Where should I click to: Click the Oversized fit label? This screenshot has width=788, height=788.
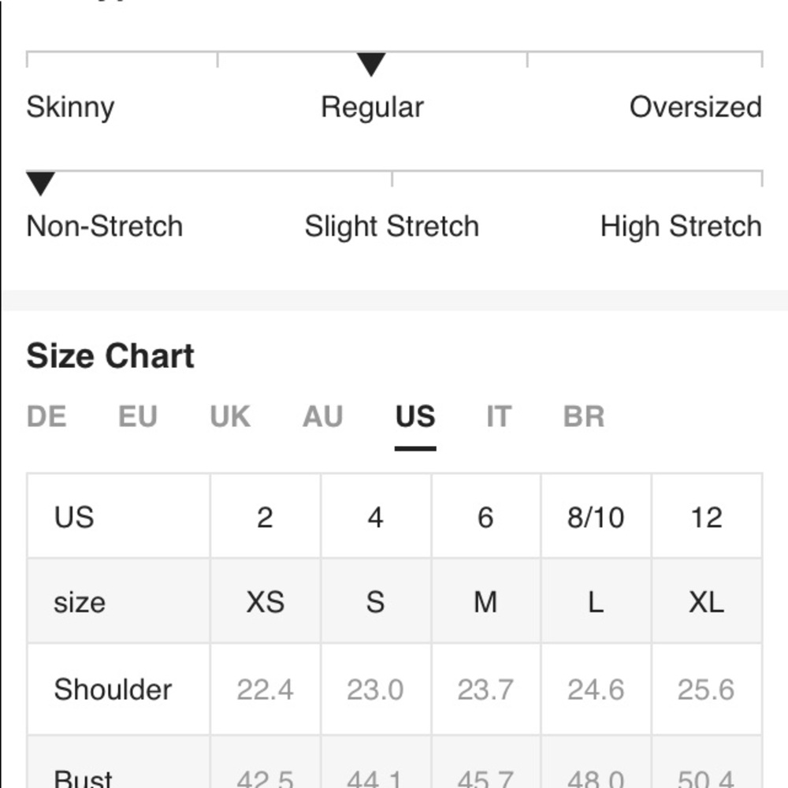tap(695, 107)
